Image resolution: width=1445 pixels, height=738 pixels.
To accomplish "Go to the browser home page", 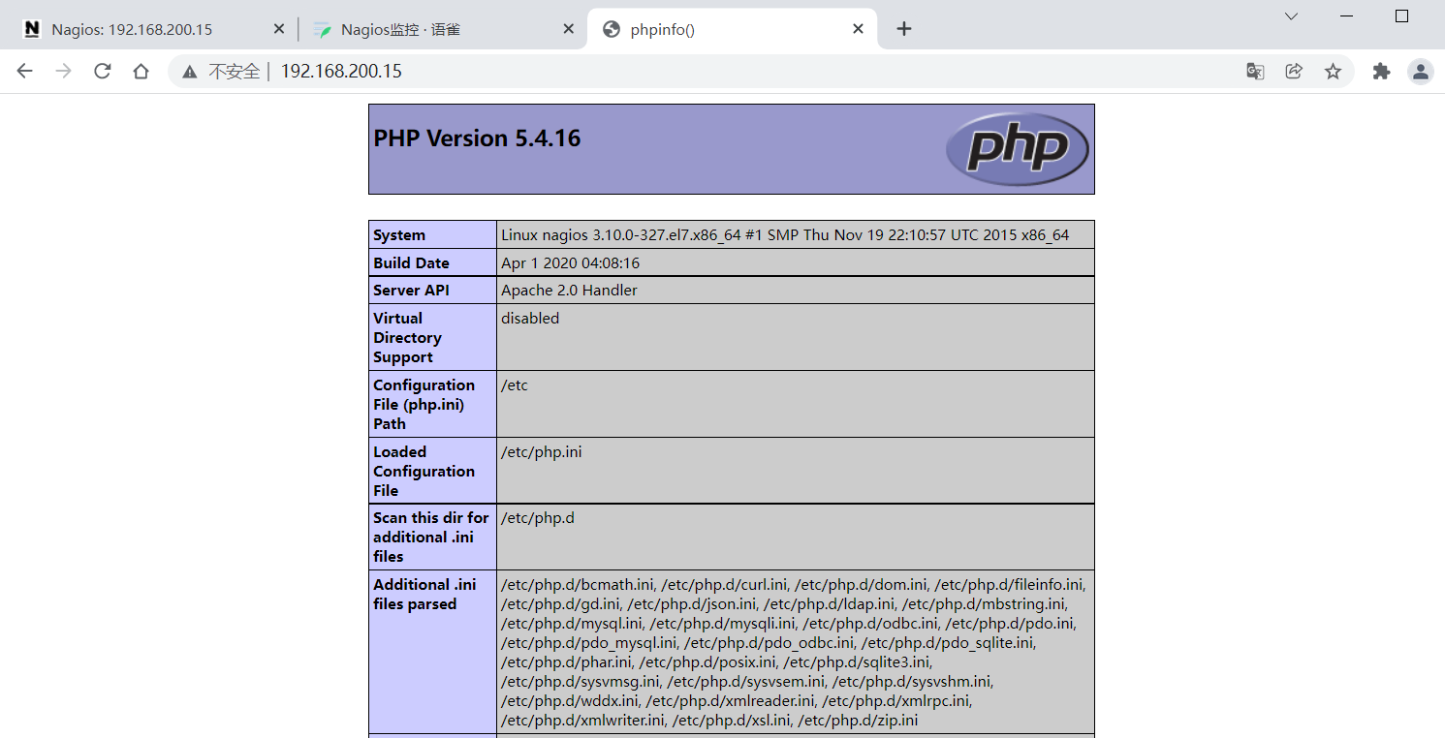I will click(141, 71).
